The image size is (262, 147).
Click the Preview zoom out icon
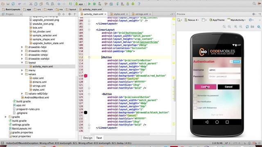(241, 27)
